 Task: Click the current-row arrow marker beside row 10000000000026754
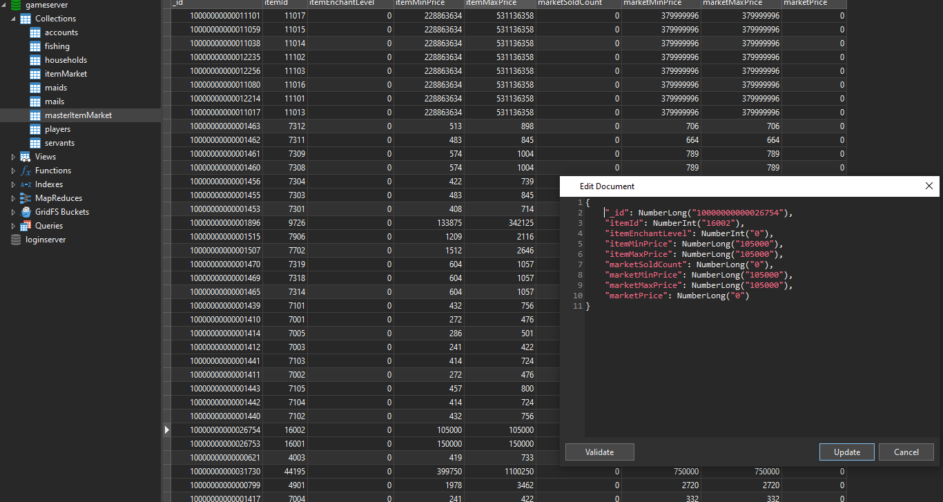click(x=166, y=430)
